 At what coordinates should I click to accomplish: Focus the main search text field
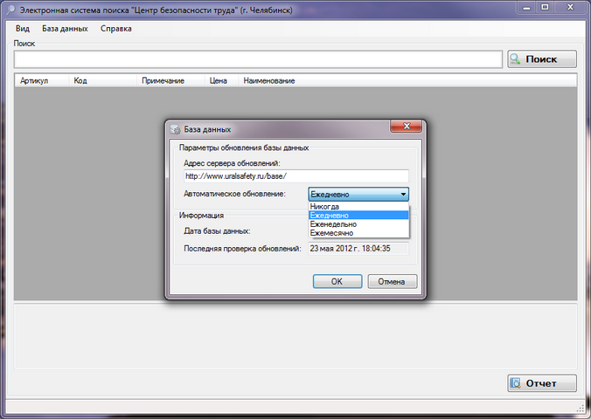point(258,58)
